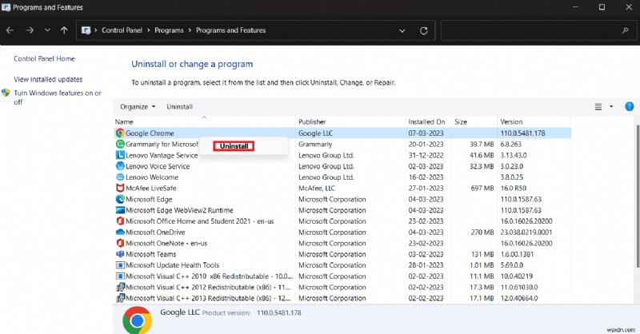The height and width of the screenshot is (334, 640).
Task: Click the Microsoft Edge icon
Action: pos(120,199)
